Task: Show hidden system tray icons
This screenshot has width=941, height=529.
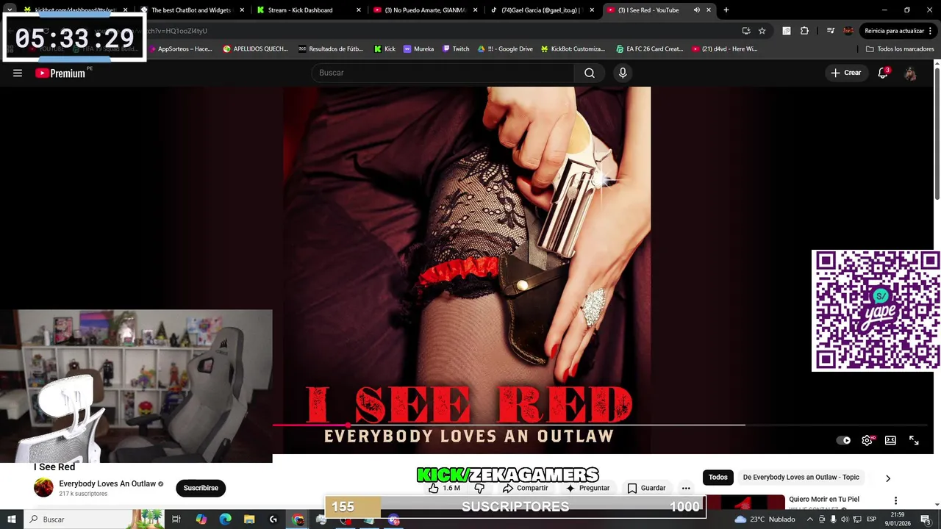Action: tap(809, 519)
